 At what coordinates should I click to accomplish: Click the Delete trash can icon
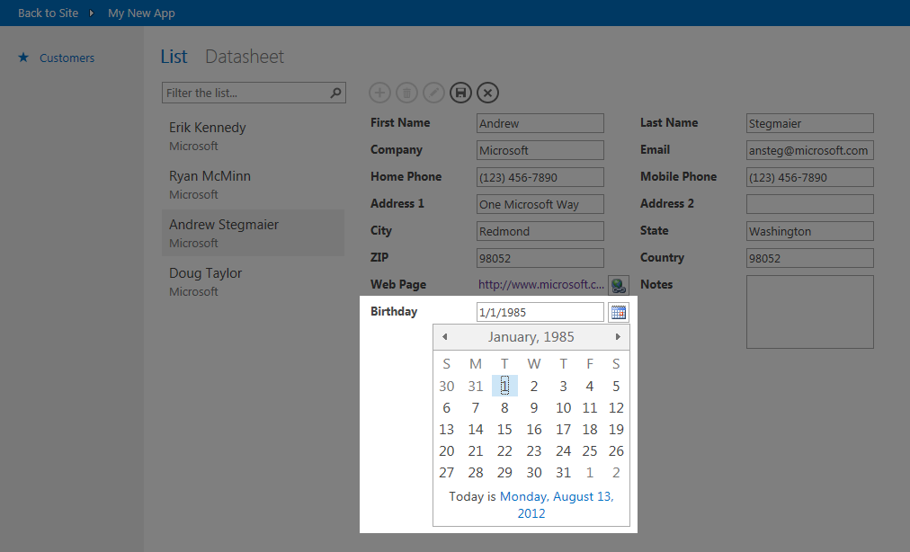coord(406,93)
